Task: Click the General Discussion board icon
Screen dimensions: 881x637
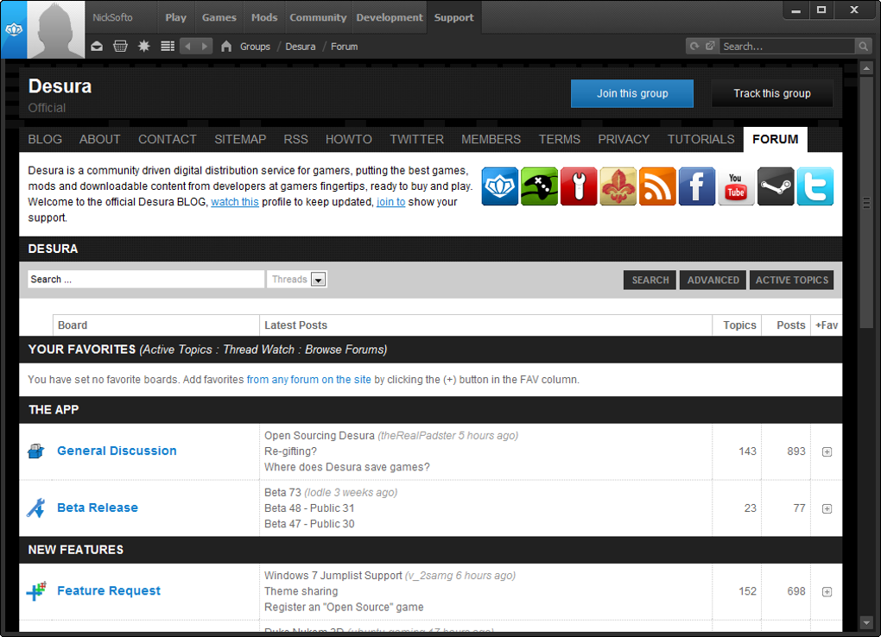Action: coord(36,451)
